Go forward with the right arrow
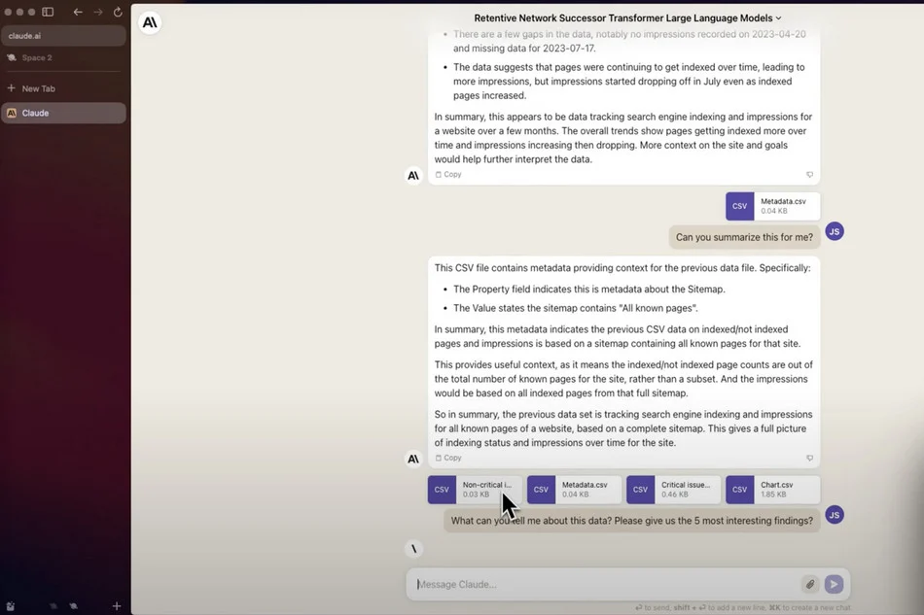The image size is (924, 615). [98, 12]
